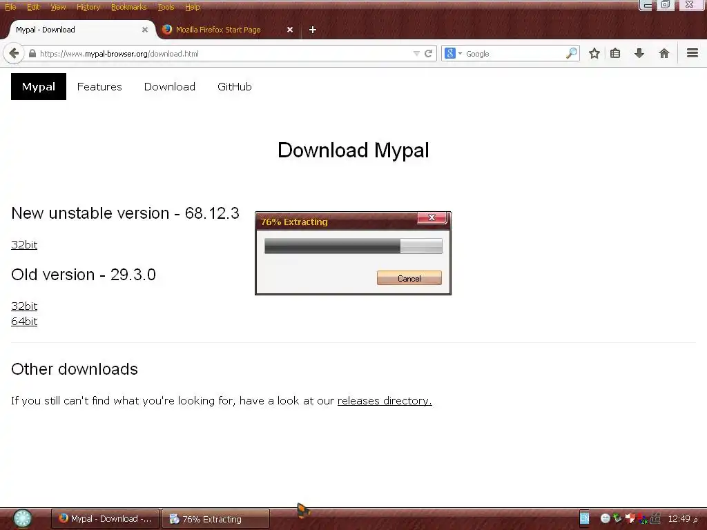Open a new tab with plus
Screen dimensions: 707x530
(313, 30)
